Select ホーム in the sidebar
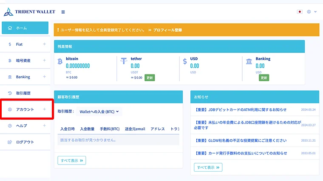Viewport: 323px width, 181px height. 25,28
